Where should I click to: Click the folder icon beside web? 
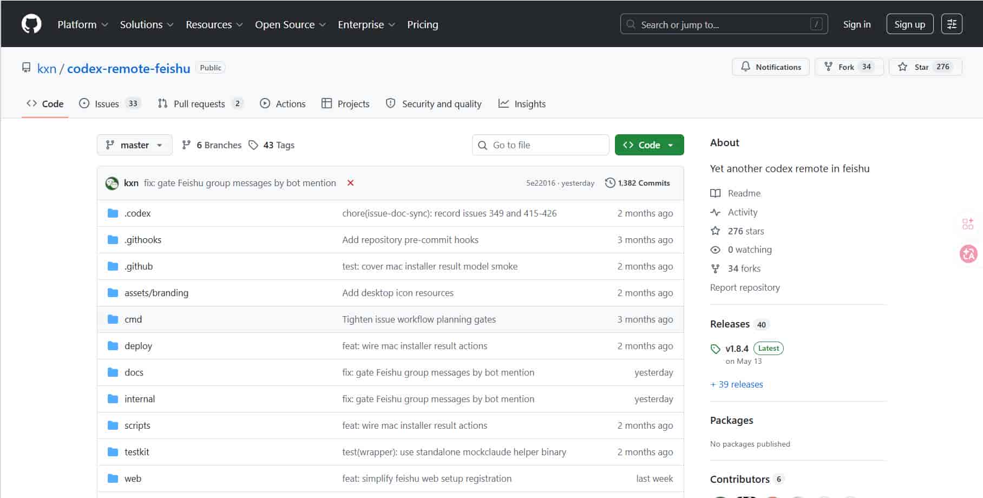pyautogui.click(x=113, y=479)
